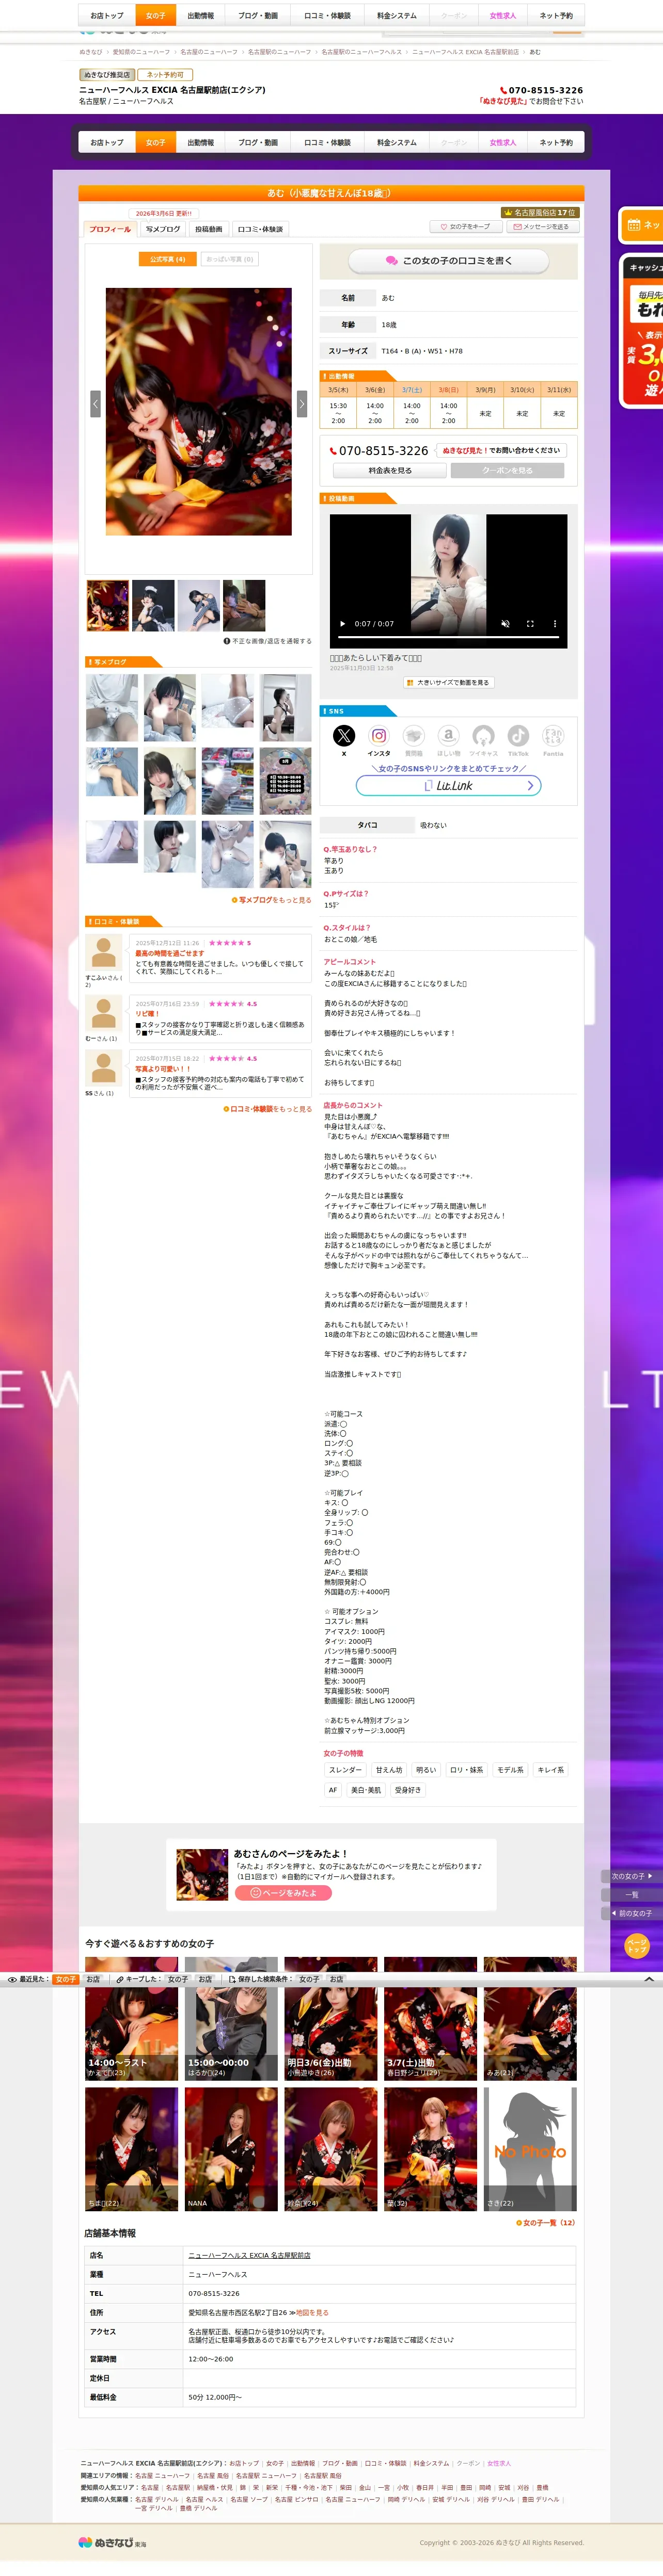Click the メッセージを送る envelope button
The height and width of the screenshot is (2576, 663).
click(542, 227)
